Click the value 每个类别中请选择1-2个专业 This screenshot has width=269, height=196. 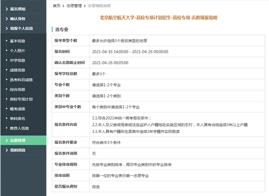[116, 107]
